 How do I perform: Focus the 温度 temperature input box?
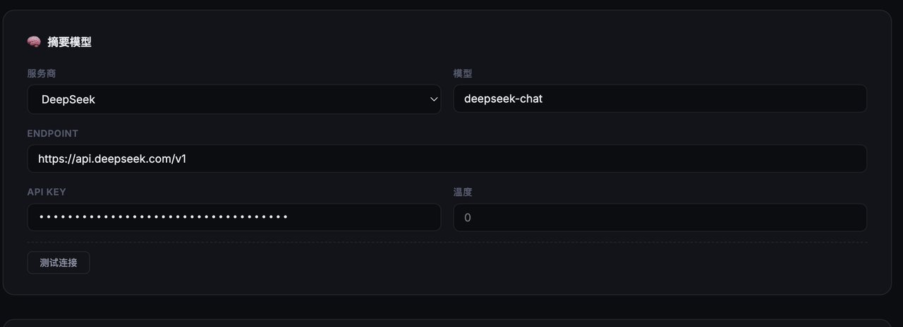660,217
